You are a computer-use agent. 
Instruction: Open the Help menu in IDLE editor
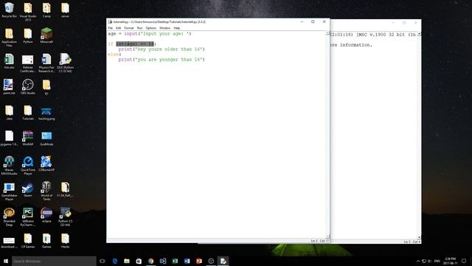coord(177,28)
